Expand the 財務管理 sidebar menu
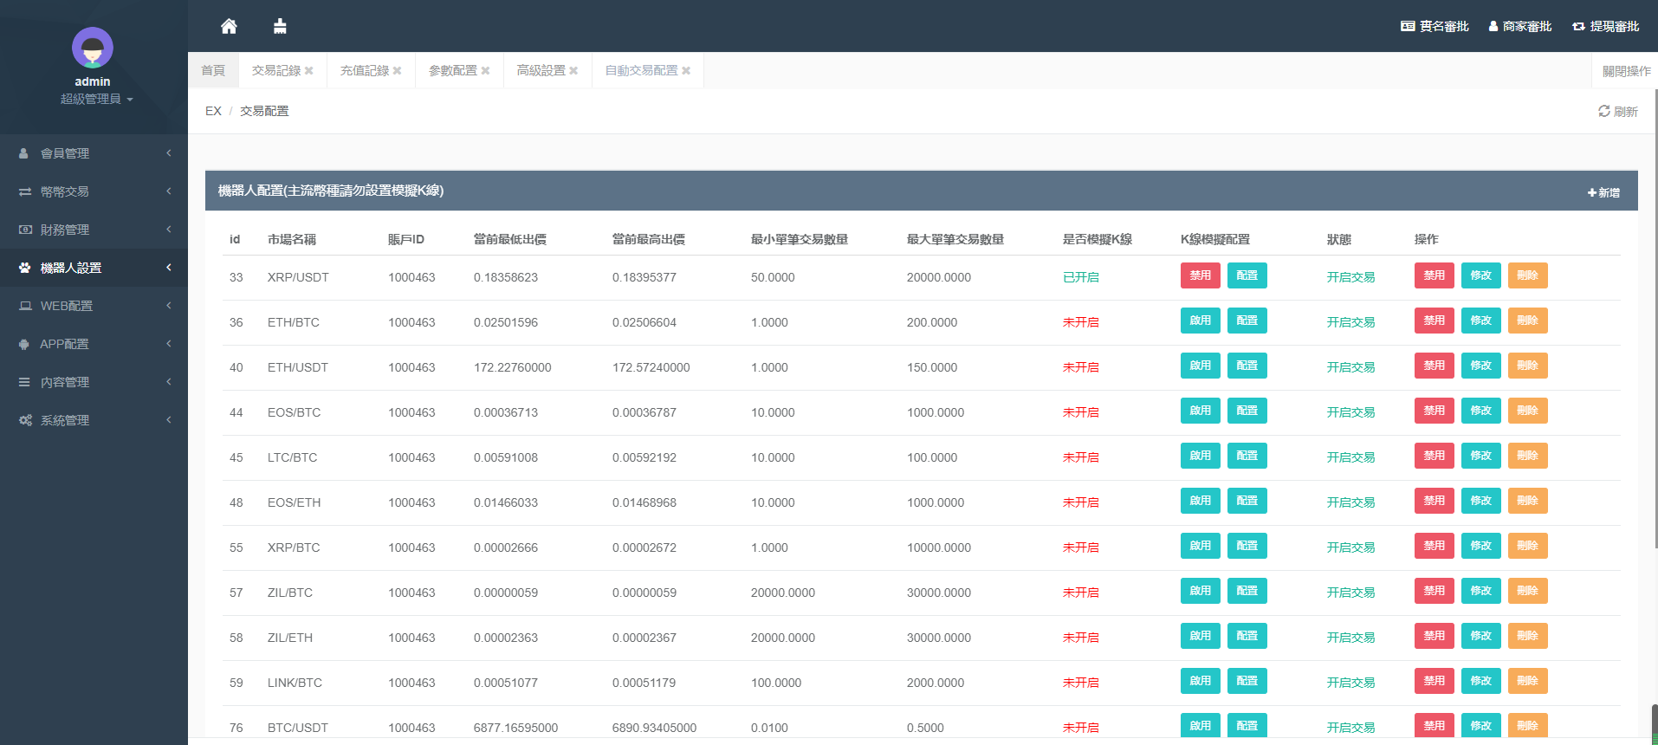The image size is (1658, 745). 94,230
